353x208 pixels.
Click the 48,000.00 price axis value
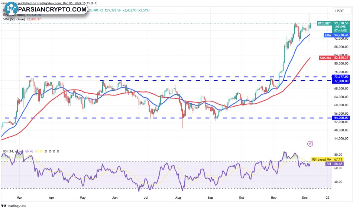coord(341,130)
